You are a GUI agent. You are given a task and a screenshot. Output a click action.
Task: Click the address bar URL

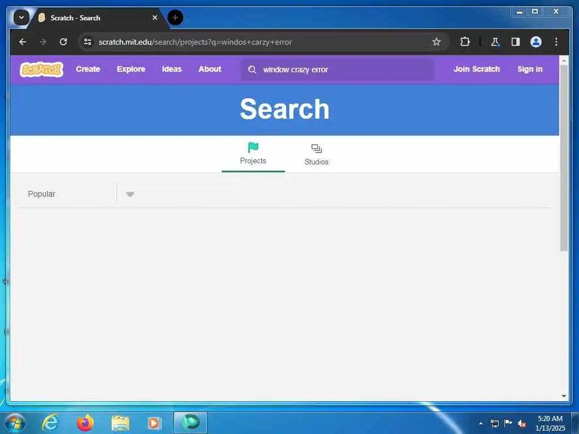(x=195, y=42)
